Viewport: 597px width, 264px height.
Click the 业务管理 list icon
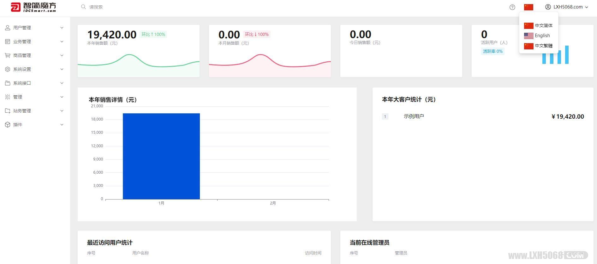[8, 42]
